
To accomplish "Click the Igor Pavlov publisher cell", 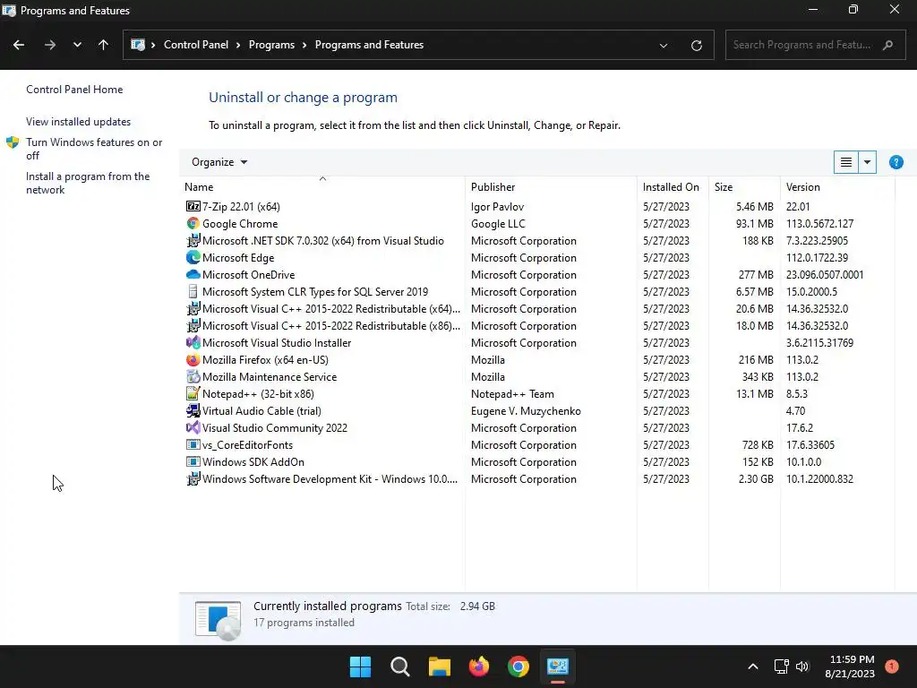I will (x=497, y=207).
